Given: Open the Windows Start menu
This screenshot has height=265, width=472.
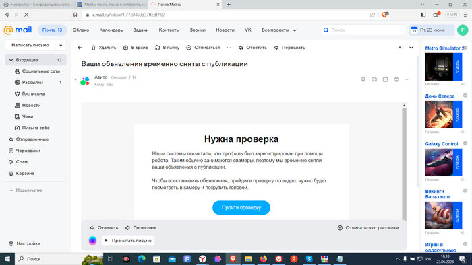Looking at the screenshot, I should (7, 259).
